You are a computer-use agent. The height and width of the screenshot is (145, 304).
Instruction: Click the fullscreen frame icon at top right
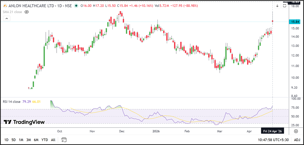[285, 6]
